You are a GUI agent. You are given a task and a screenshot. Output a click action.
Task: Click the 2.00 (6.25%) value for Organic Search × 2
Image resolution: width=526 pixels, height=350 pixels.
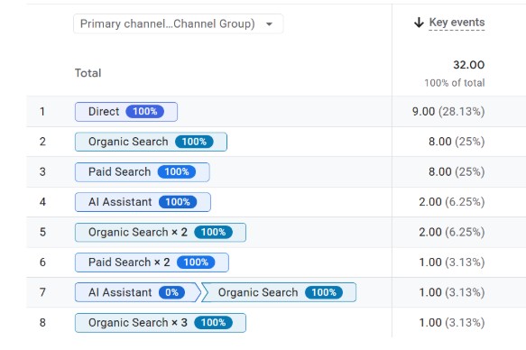point(452,233)
